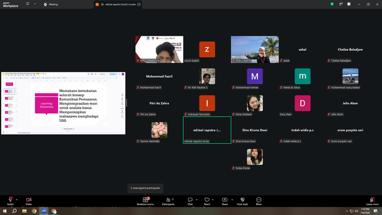Select the PSD U Bakrie beach video tile
This screenshot has height=215, width=382.
click(x=255, y=50)
